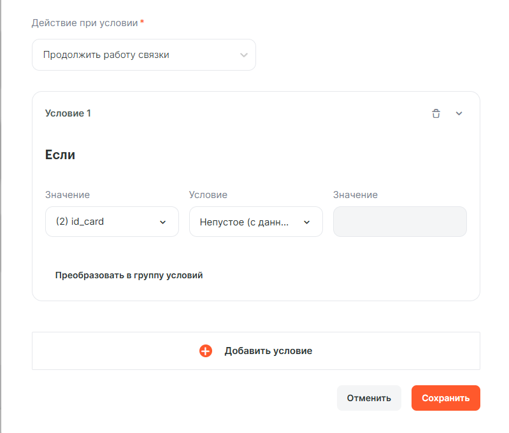This screenshot has height=433, width=509.
Task: Click the arrow in the id_card dropdown
Action: [x=162, y=222]
